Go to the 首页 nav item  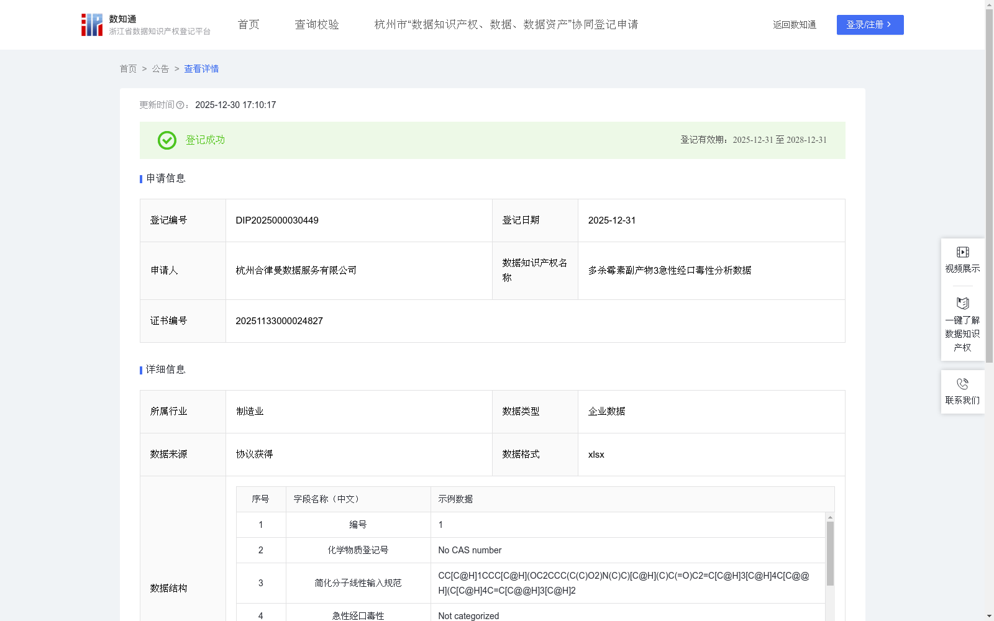pyautogui.click(x=248, y=24)
